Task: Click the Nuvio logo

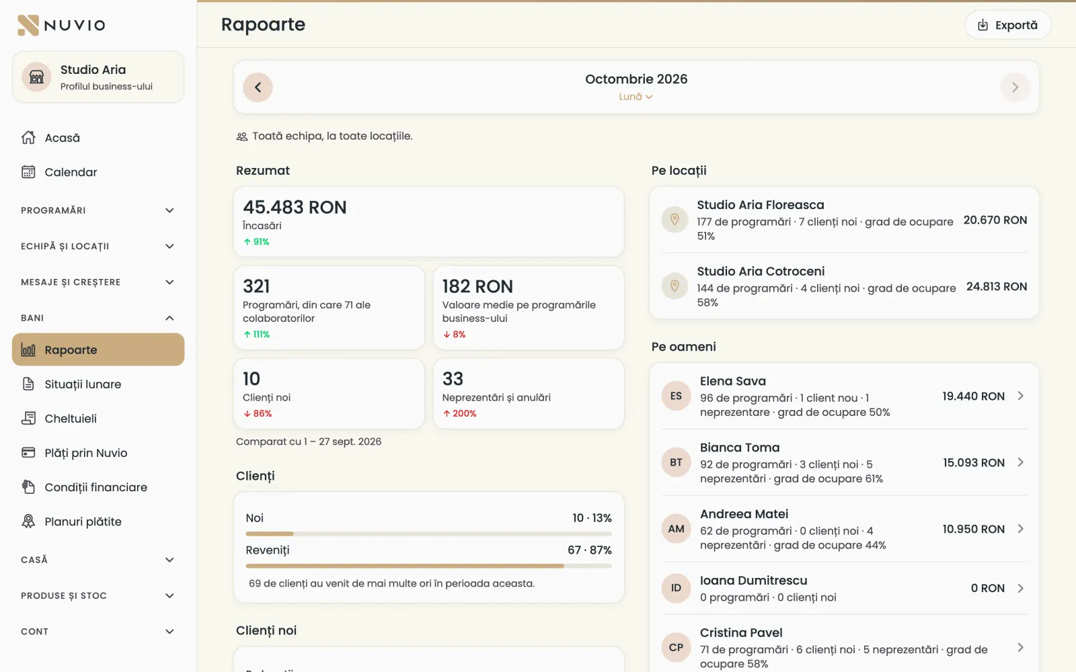Action: tap(61, 25)
